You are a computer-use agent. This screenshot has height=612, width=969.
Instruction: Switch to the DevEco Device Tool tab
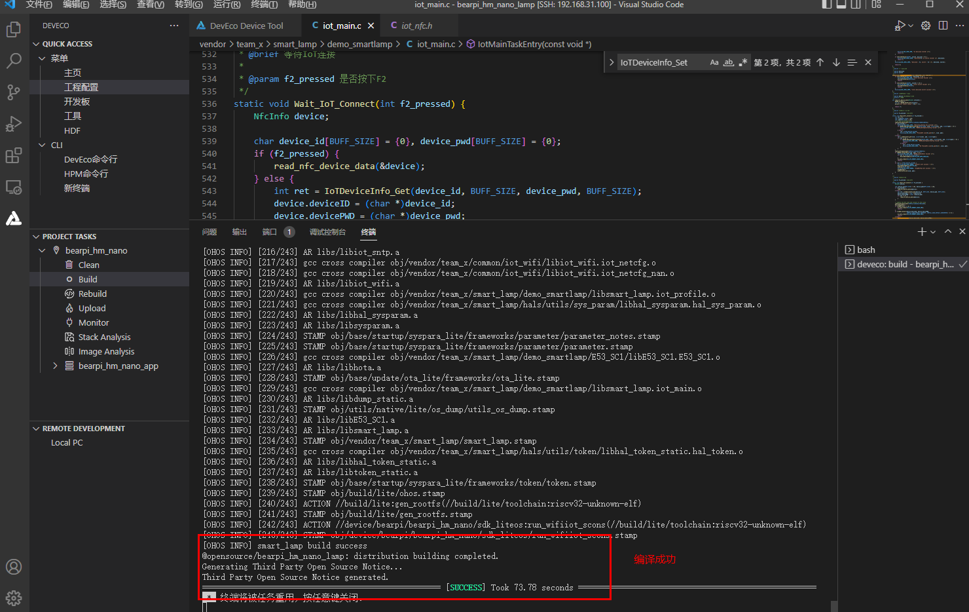(246, 26)
